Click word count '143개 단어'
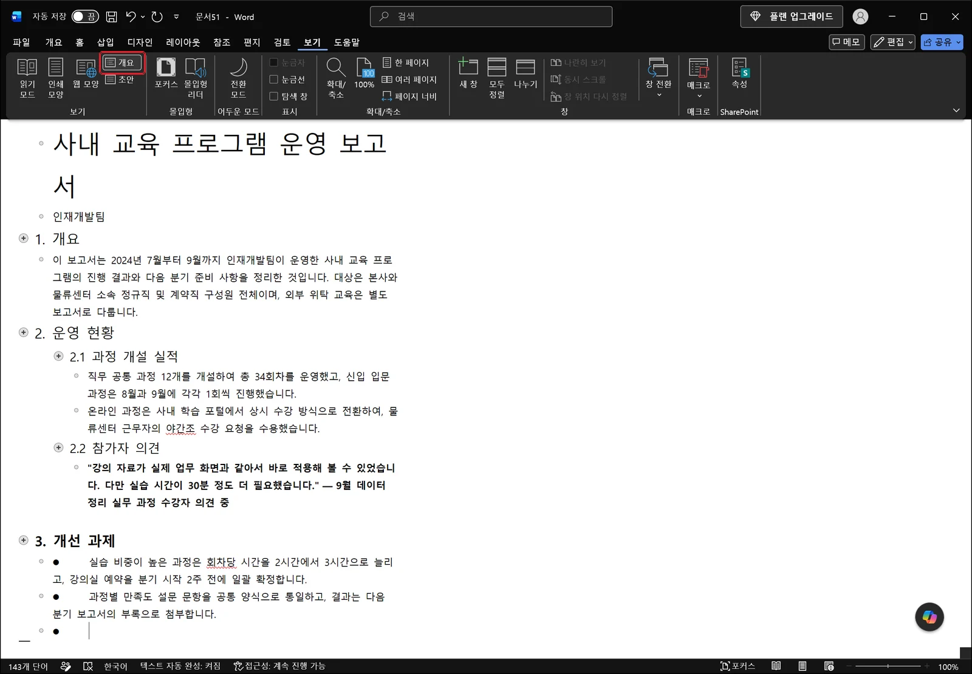972x674 pixels. (28, 666)
